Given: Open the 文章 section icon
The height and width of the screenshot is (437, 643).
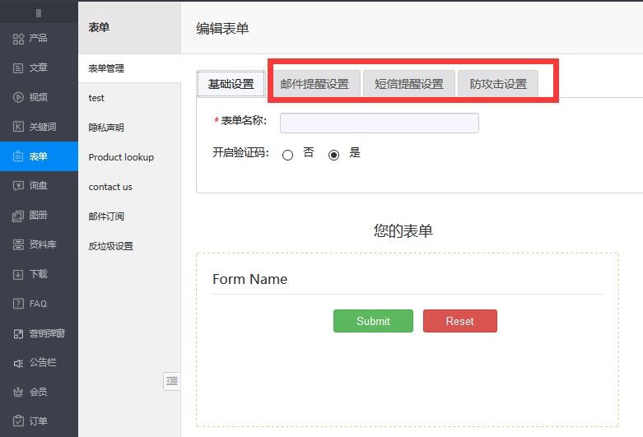Looking at the screenshot, I should [18, 68].
